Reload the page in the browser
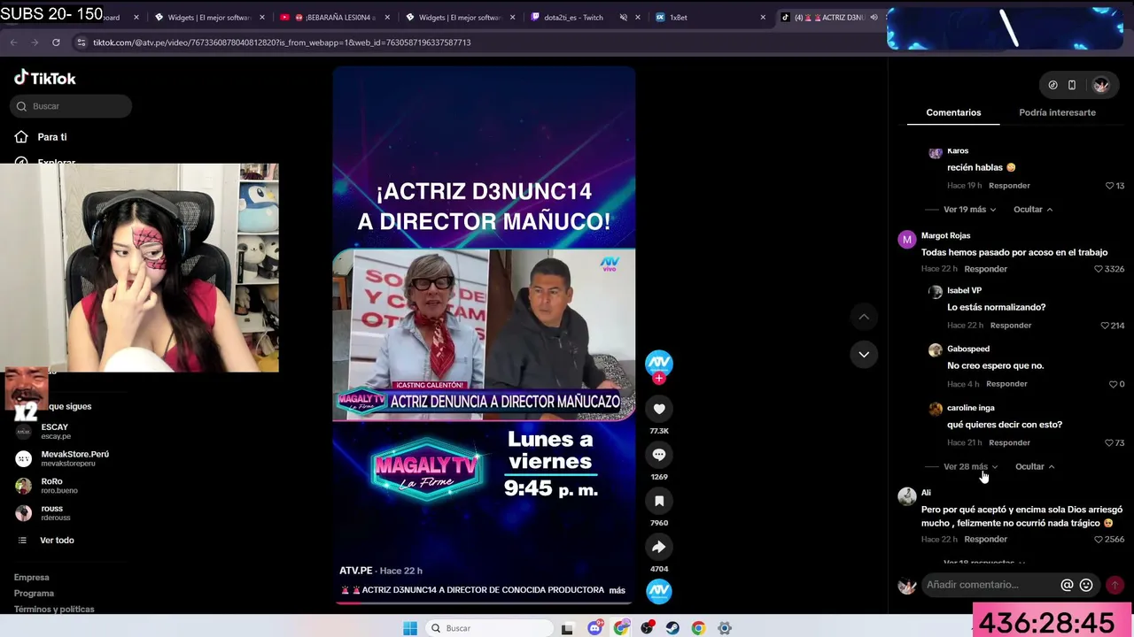The width and height of the screenshot is (1134, 637). (56, 42)
